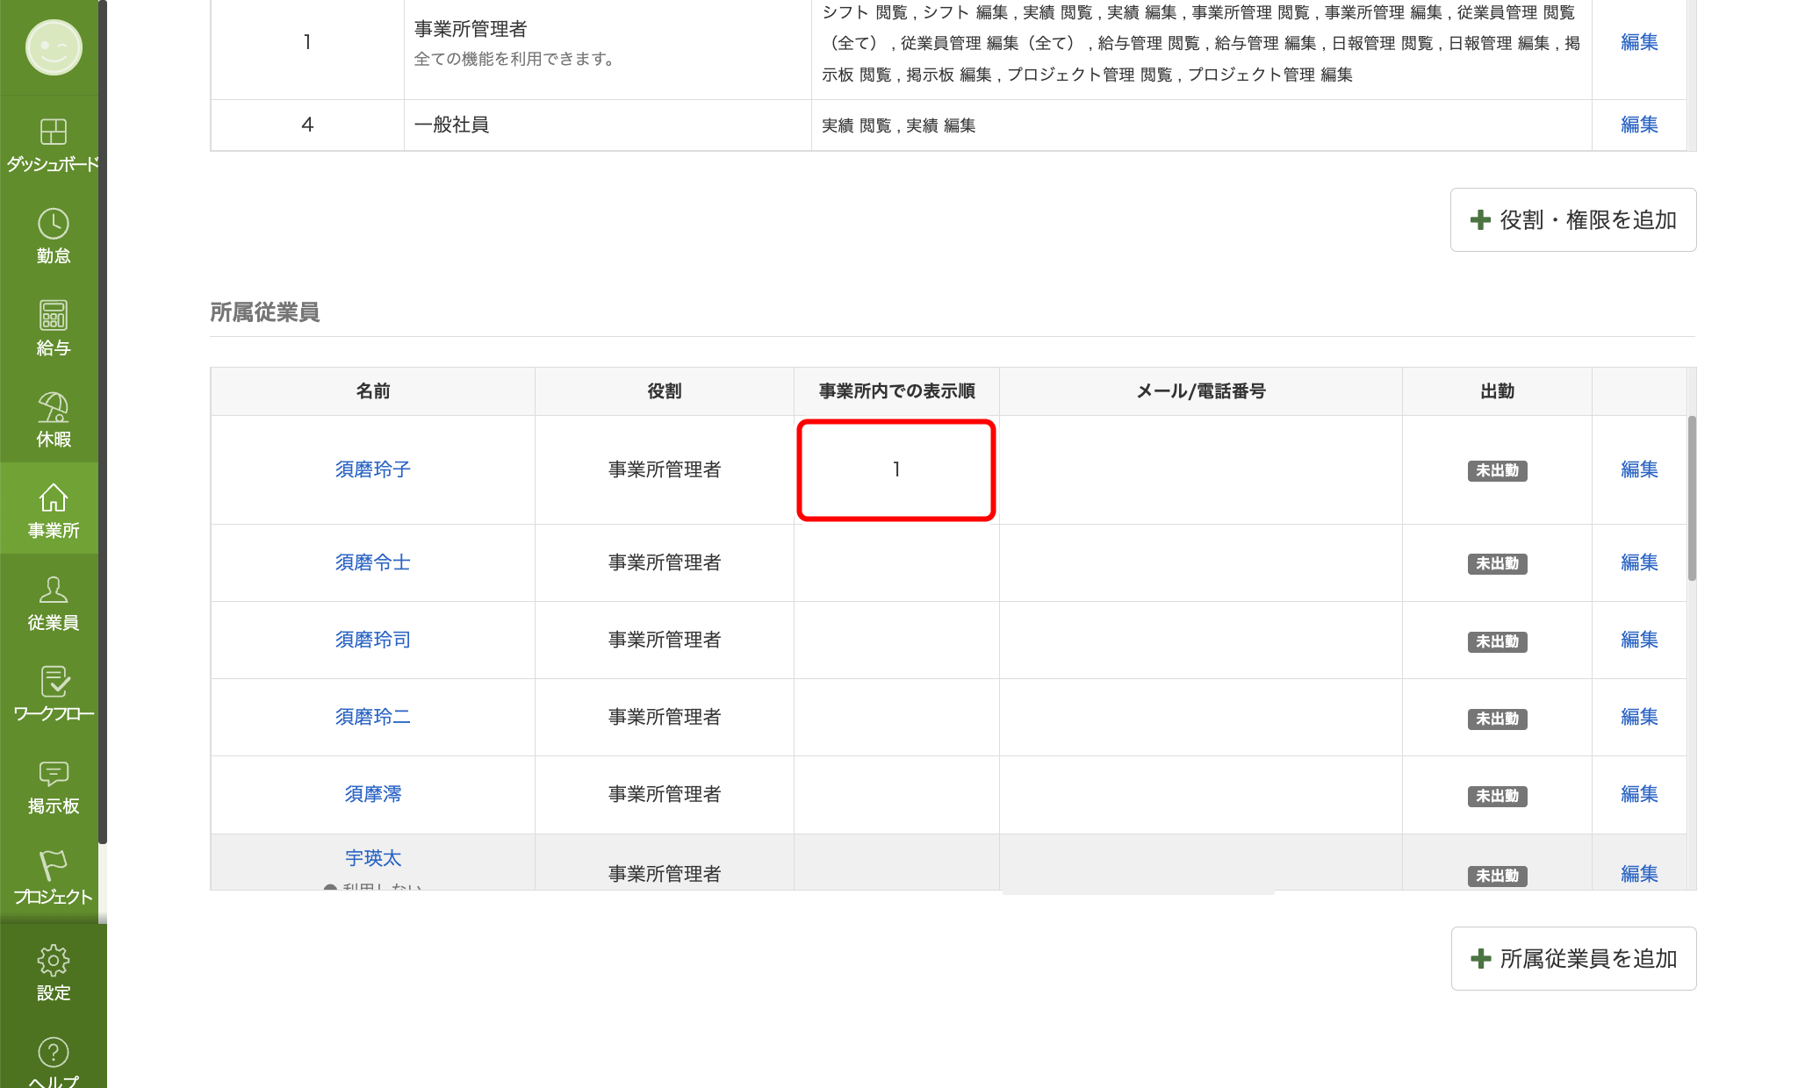
Task: Open employee 須磨玲二 profile link
Action: coord(372,717)
